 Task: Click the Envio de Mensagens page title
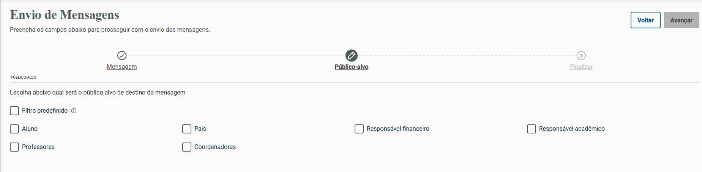[65, 15]
